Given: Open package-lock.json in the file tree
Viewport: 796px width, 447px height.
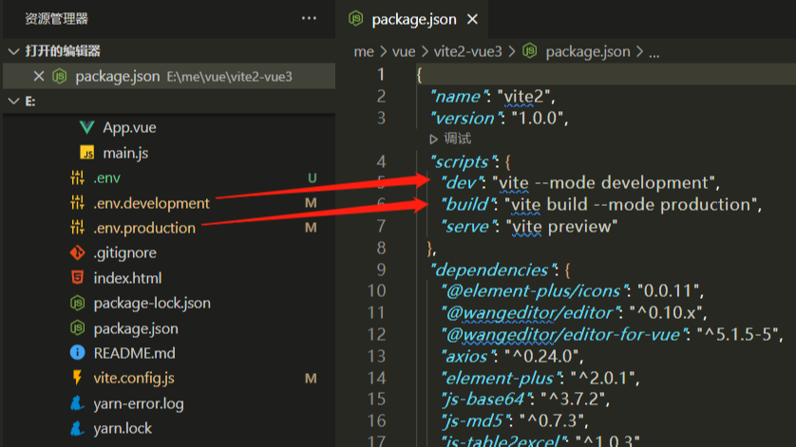Looking at the screenshot, I should tap(152, 303).
